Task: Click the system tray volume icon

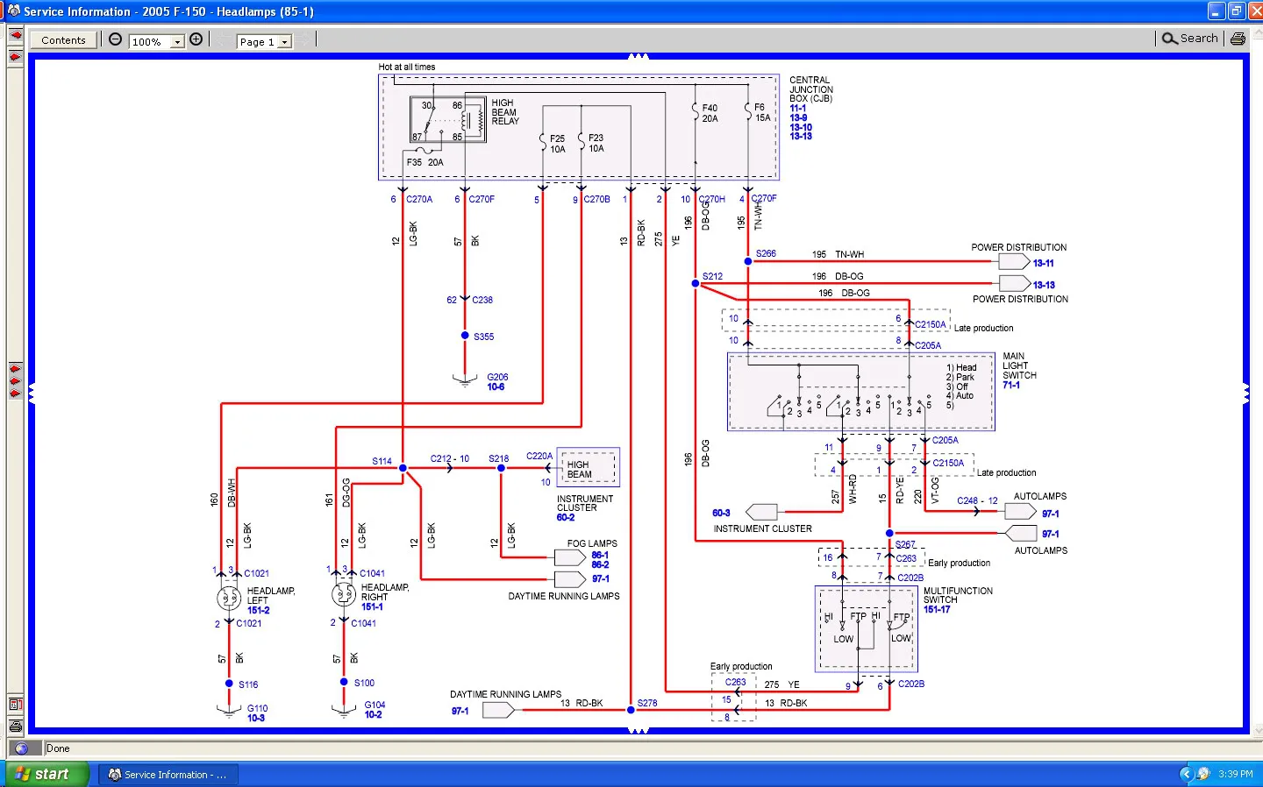Action: pos(1203,774)
